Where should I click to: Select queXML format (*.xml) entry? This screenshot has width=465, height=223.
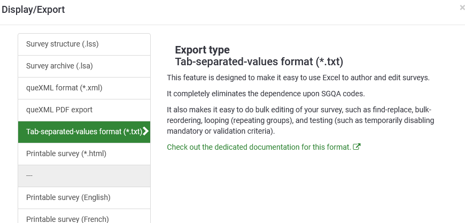[x=84, y=88]
